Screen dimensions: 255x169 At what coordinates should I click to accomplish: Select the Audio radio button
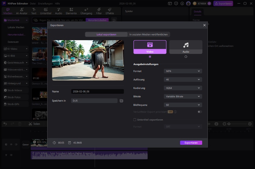point(186,57)
